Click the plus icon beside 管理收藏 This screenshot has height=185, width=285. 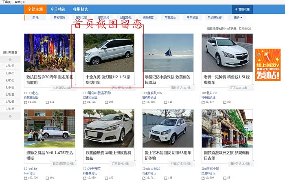pyautogui.click(x=236, y=9)
